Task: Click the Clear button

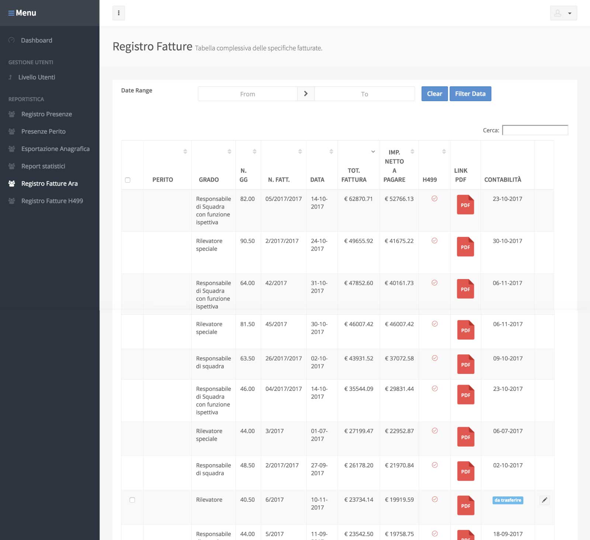Action: pos(434,94)
